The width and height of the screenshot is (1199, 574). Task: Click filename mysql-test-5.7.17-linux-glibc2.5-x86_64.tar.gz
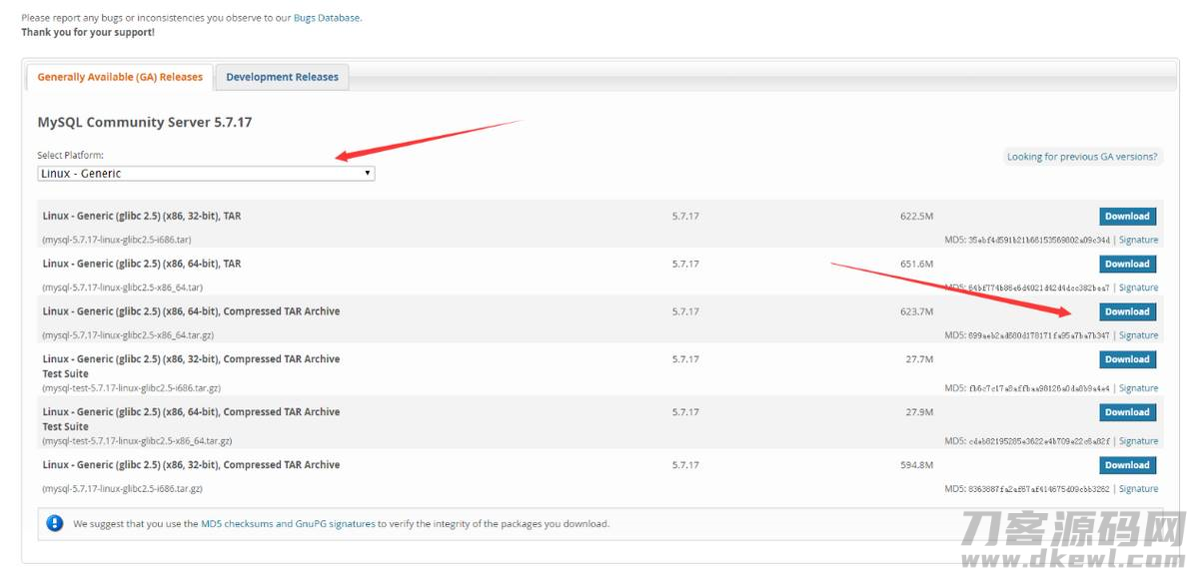tap(137, 441)
